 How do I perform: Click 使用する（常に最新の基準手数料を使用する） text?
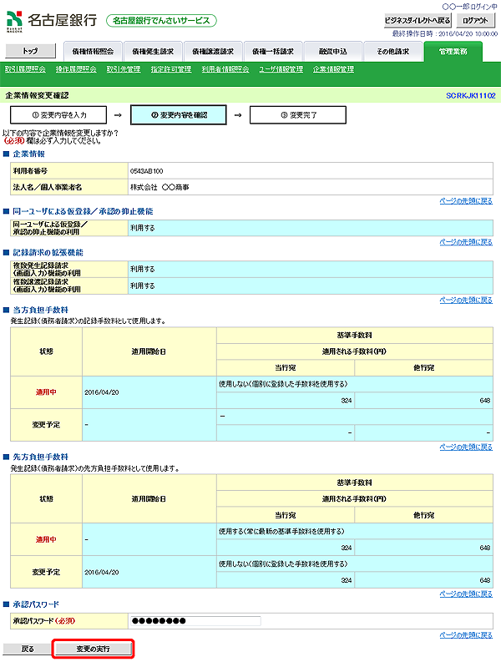[x=281, y=531]
